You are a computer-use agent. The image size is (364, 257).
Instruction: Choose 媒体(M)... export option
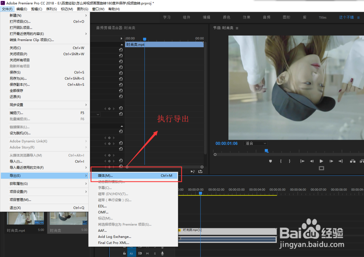click(134, 176)
